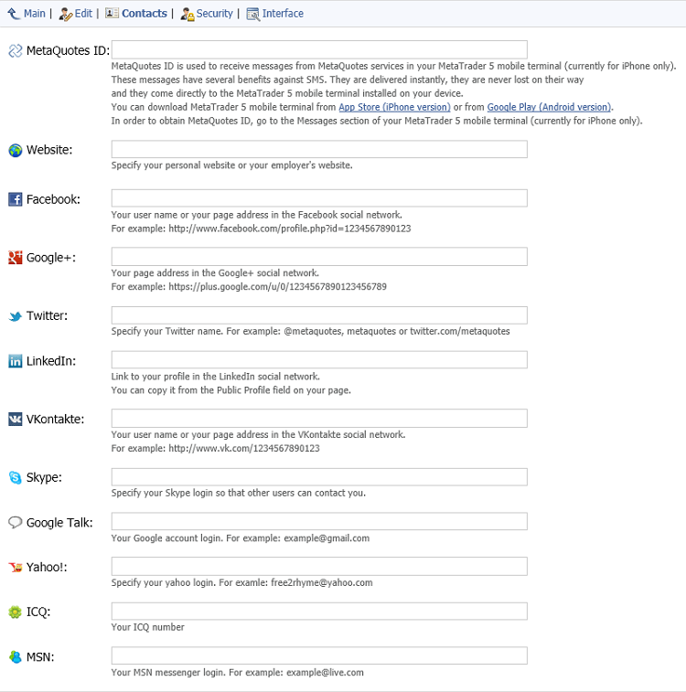The image size is (686, 692).
Task: Focus the ICQ number input field
Action: coord(319,612)
